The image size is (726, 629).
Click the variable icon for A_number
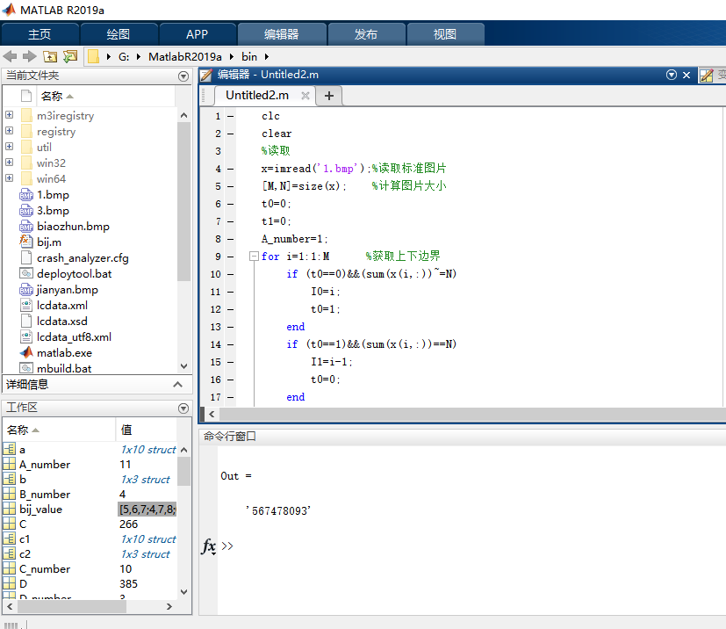click(10, 464)
